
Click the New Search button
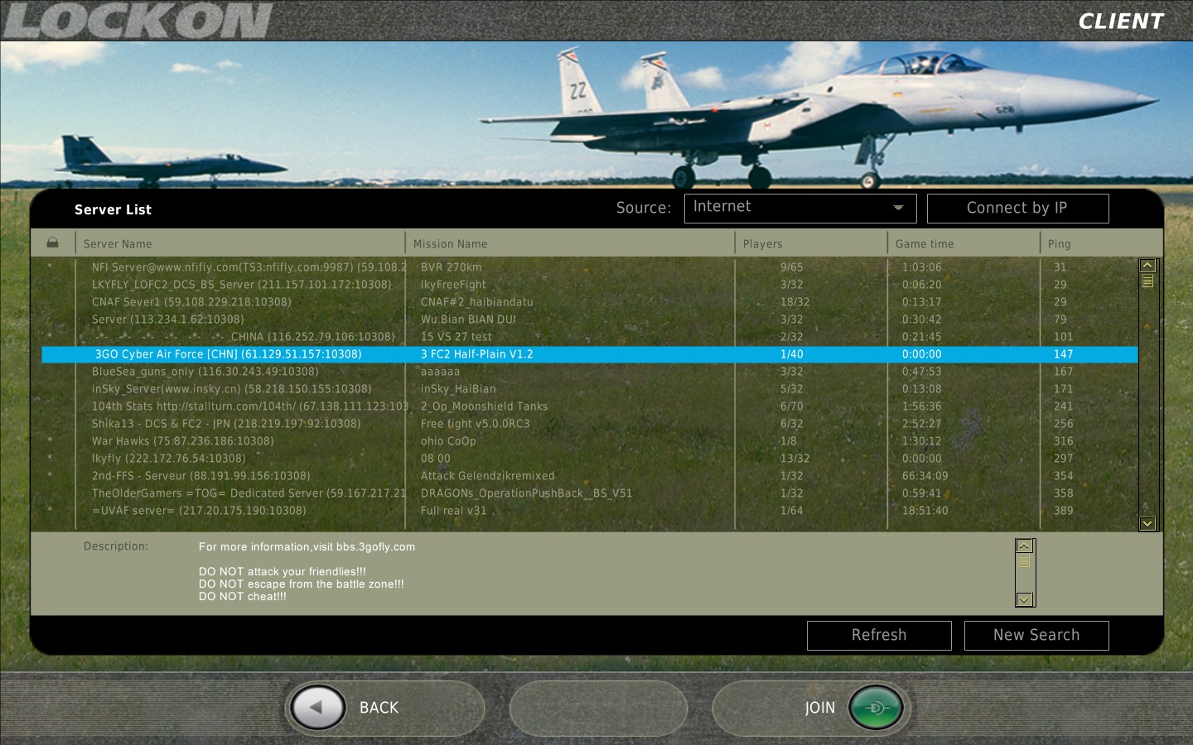(1036, 636)
